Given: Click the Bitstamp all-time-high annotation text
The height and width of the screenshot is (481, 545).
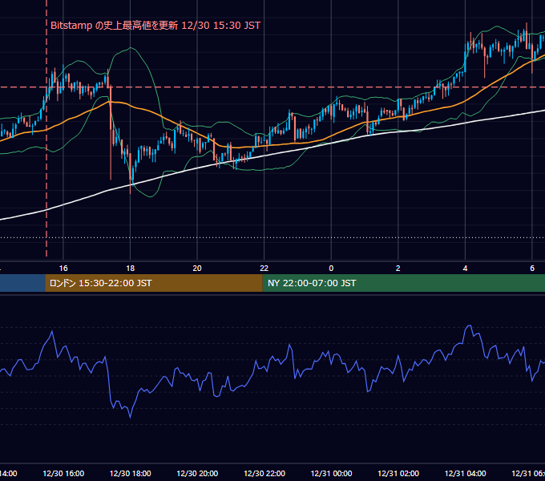Looking at the screenshot, I should (x=155, y=26).
